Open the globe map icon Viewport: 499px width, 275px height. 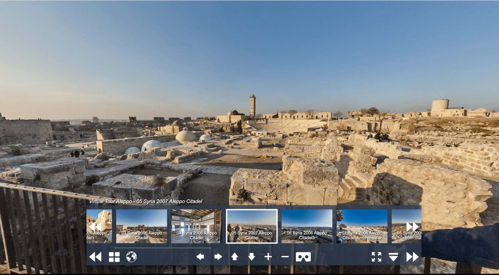132,257
